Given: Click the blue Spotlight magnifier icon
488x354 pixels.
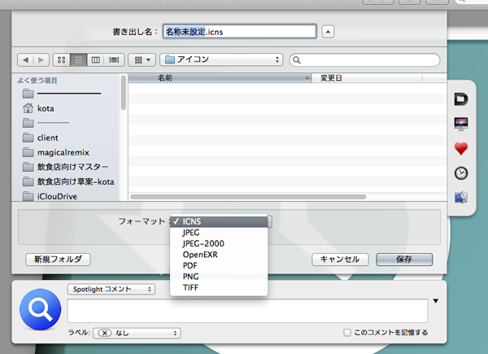Looking at the screenshot, I should pos(41,309).
